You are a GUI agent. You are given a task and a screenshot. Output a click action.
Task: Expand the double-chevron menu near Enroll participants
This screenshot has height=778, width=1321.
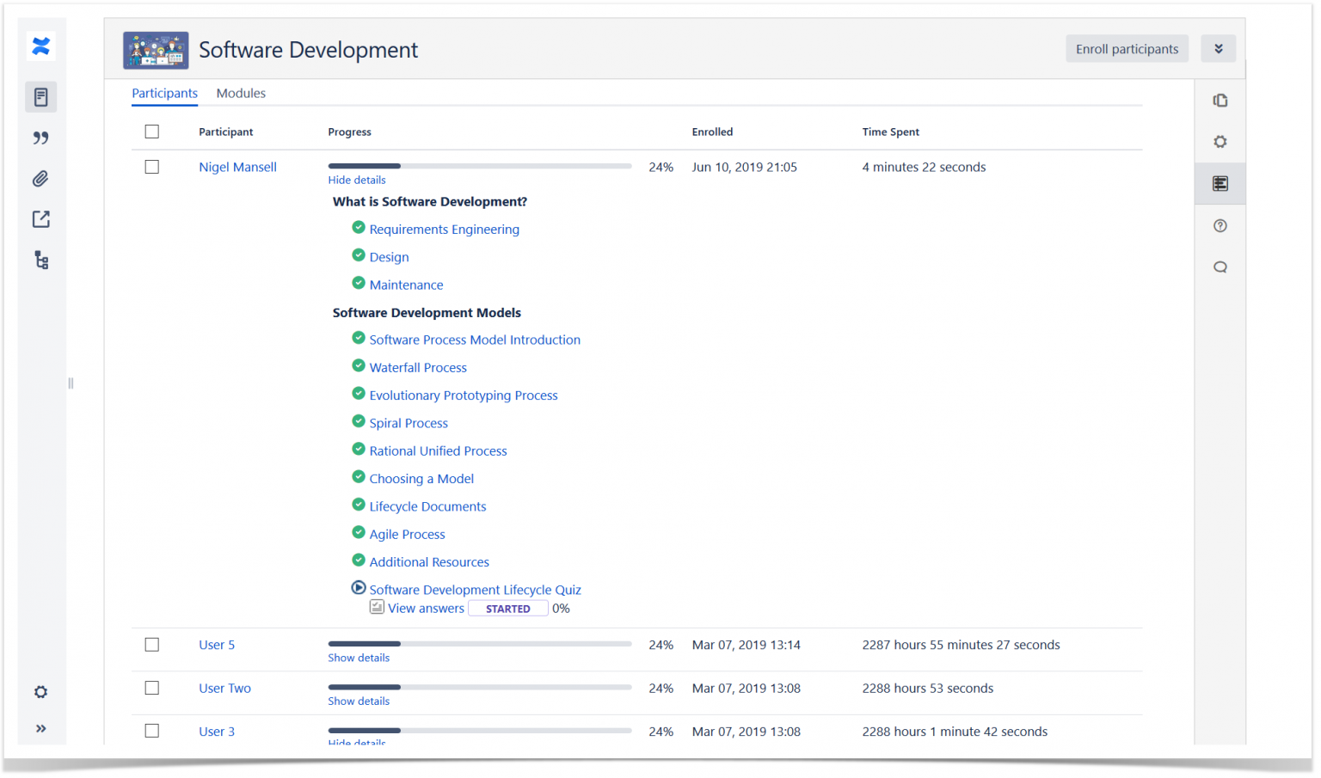click(1219, 48)
